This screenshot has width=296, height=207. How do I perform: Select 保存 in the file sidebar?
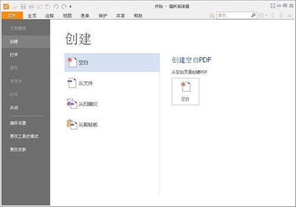tap(14, 68)
